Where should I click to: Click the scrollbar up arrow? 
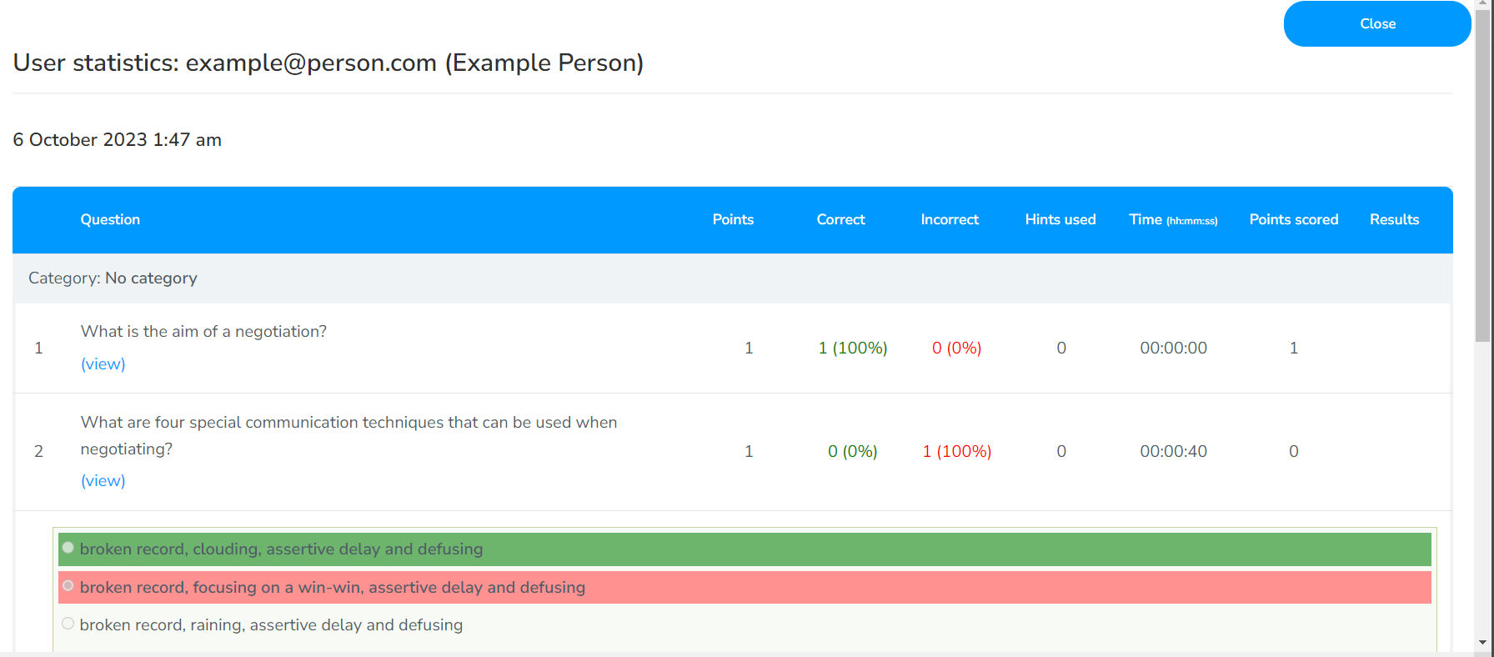(x=1482, y=4)
